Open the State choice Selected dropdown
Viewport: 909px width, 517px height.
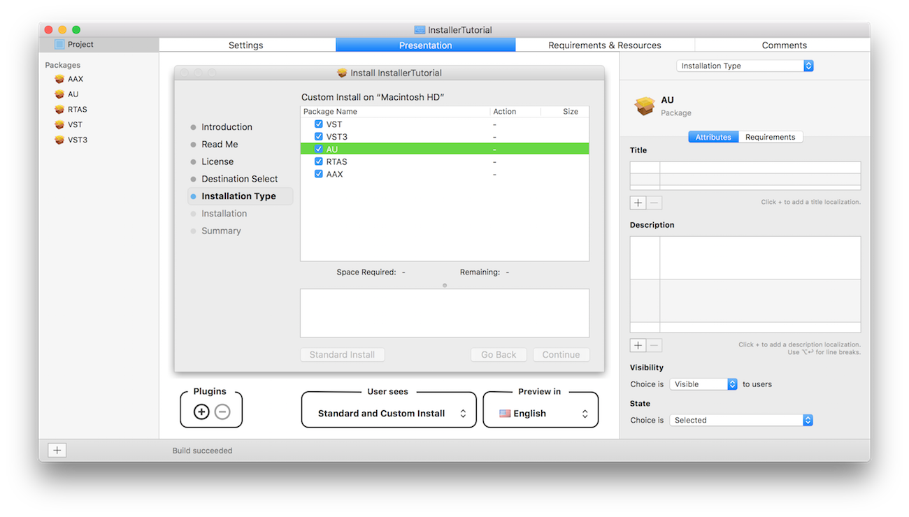tap(740, 421)
